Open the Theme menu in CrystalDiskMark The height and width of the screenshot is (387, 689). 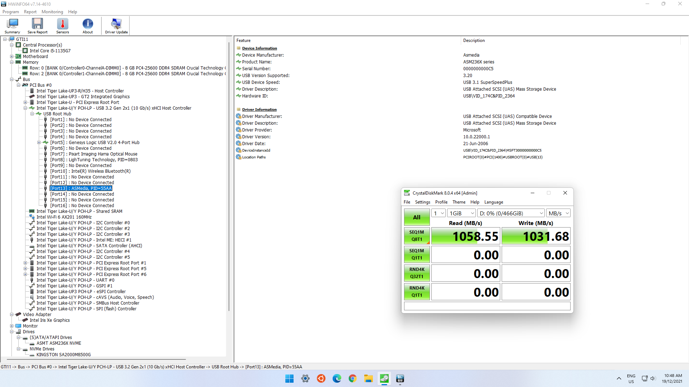pyautogui.click(x=459, y=202)
